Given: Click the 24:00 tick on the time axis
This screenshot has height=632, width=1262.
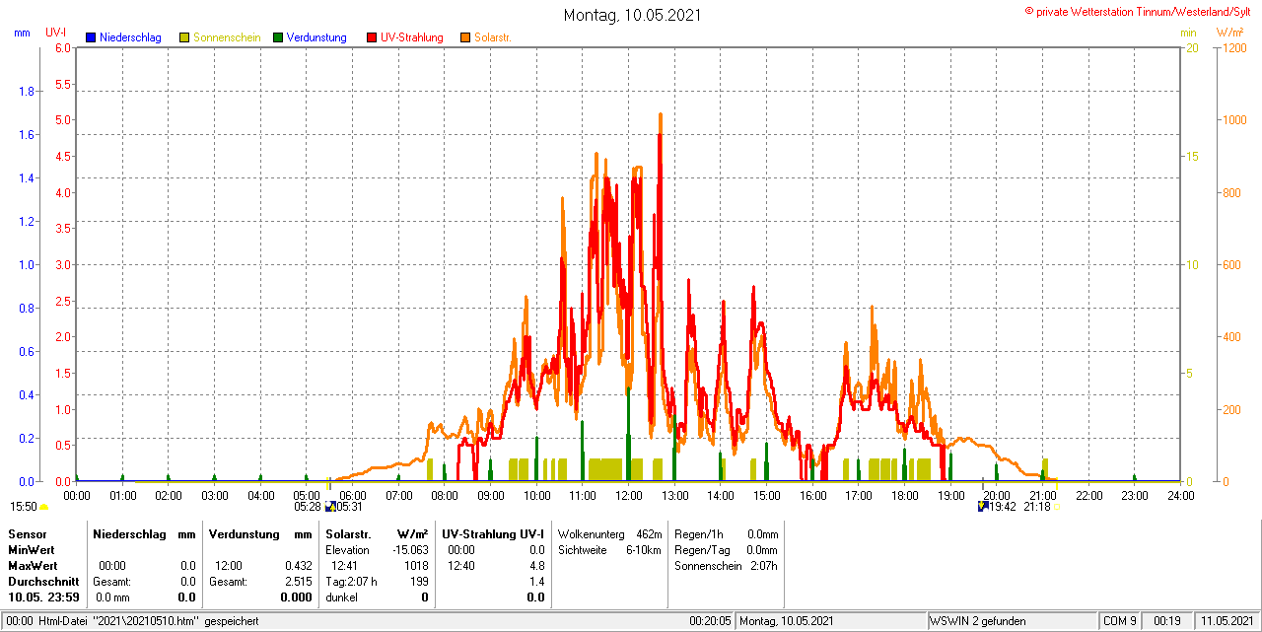Looking at the screenshot, I should click(x=1180, y=495).
